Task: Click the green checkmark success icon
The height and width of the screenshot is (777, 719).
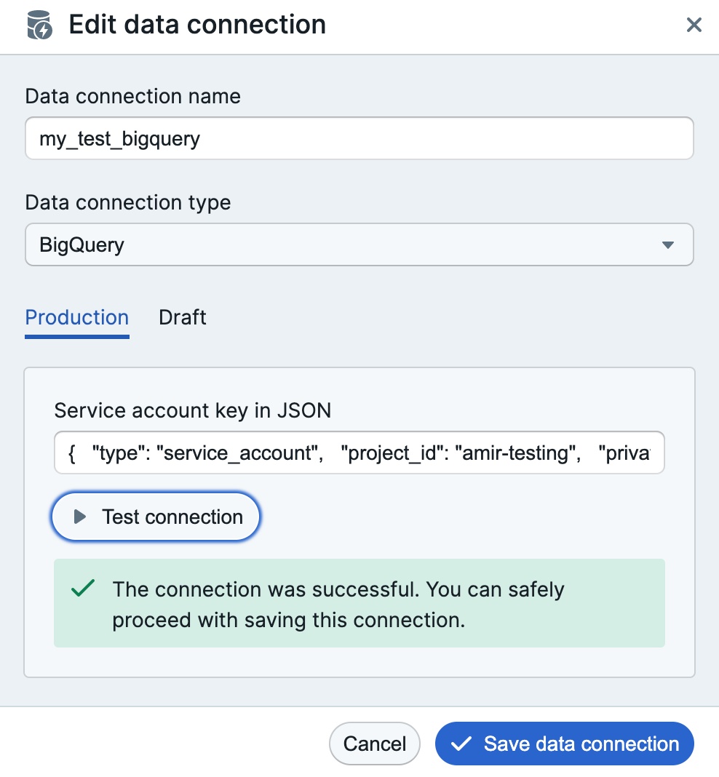Action: coord(83,588)
